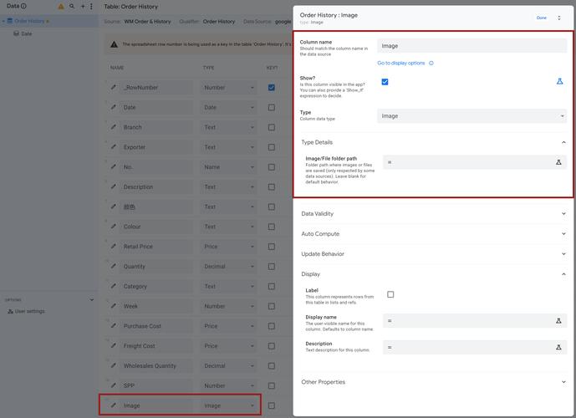Open the search icon in Data panel
The width and height of the screenshot is (576, 418).
[72, 6]
